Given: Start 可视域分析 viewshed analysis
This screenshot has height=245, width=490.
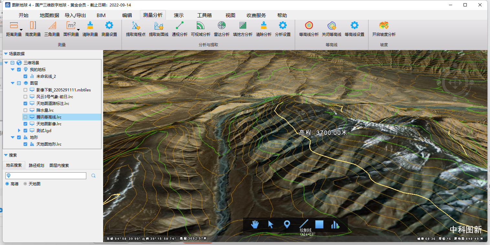Looking at the screenshot, I should 201,29.
